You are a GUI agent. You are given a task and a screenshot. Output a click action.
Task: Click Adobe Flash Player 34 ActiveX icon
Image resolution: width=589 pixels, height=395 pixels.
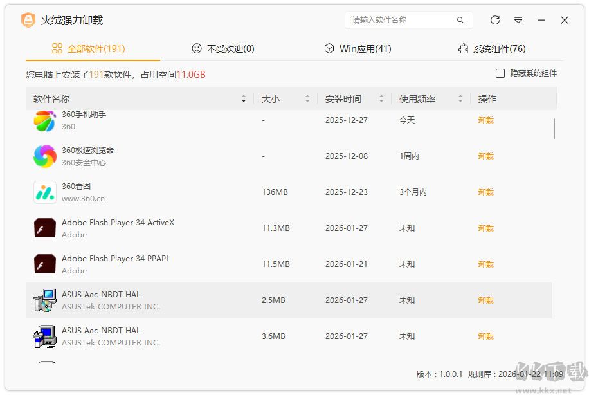click(x=45, y=228)
